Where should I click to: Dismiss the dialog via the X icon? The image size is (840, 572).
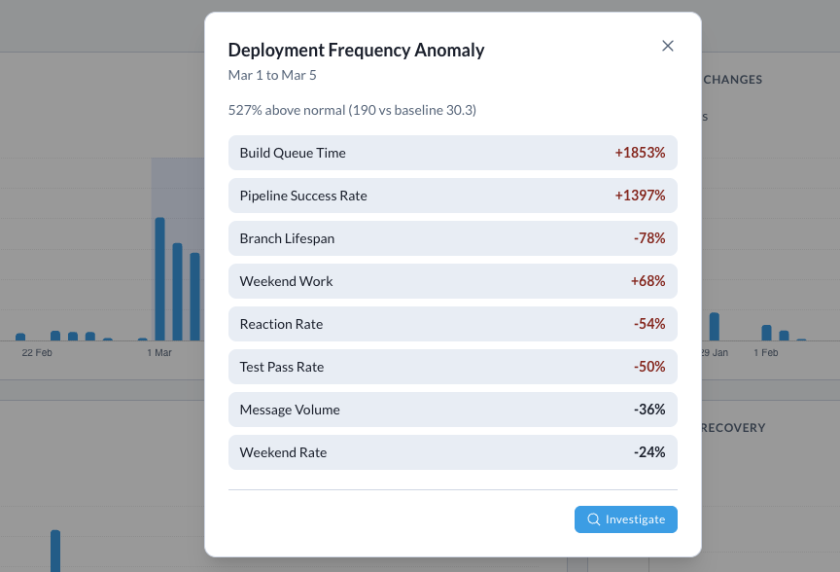pos(668,46)
